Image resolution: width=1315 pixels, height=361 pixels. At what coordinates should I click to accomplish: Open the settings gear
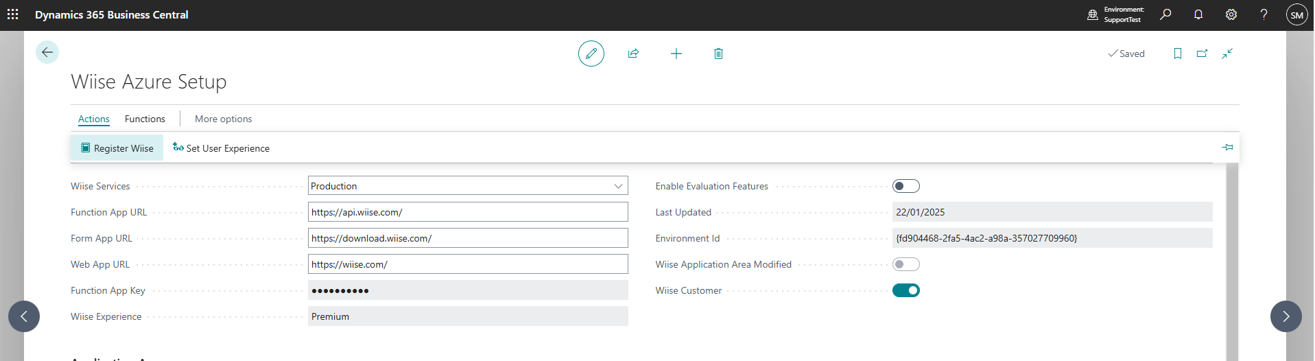[x=1231, y=14]
